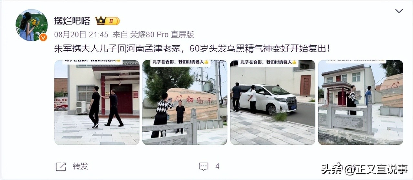Open the 08月20日 21:45 timestamp link
This screenshot has width=413, height=180.
pos(81,34)
